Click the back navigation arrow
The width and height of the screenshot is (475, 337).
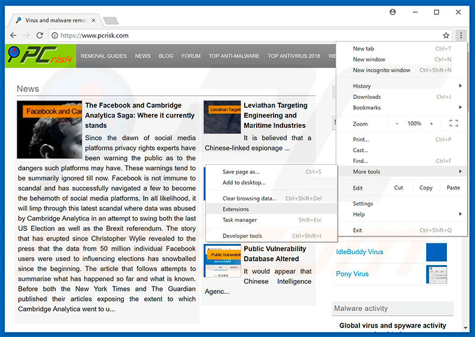[13, 35]
